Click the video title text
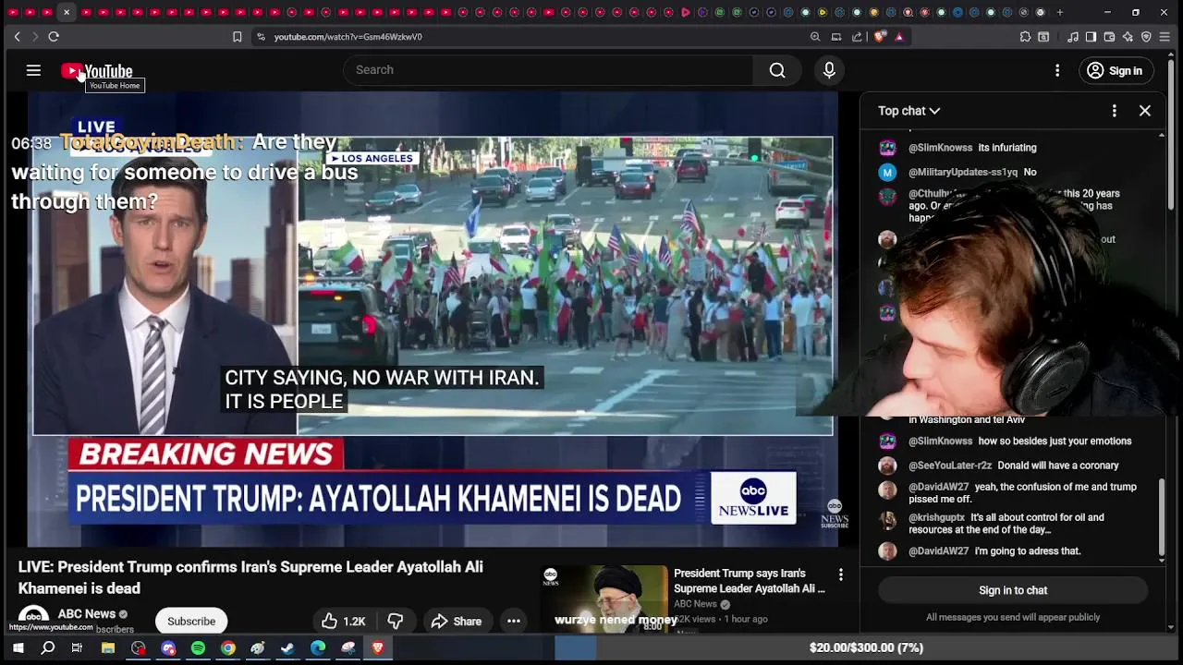 (250, 577)
